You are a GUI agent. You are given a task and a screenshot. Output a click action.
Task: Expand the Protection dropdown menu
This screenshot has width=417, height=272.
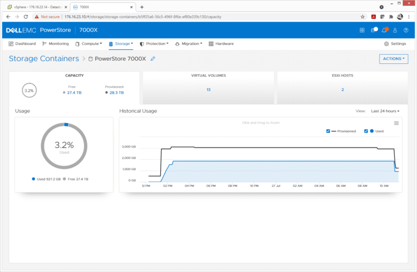(154, 44)
